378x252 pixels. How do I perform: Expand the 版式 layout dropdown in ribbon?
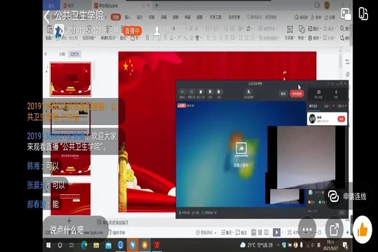pos(124,38)
